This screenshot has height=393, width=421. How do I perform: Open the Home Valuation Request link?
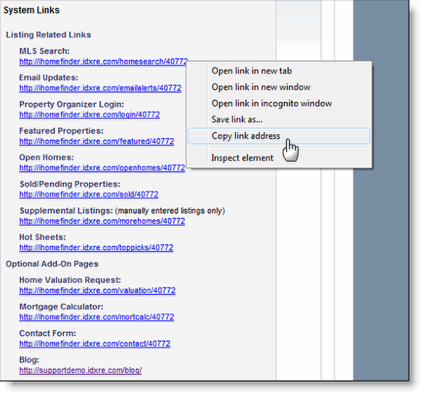tap(97, 291)
